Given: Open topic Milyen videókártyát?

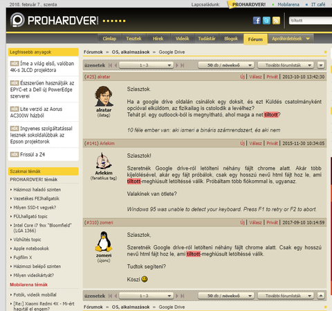Looking at the screenshot, I should point(33,275).
